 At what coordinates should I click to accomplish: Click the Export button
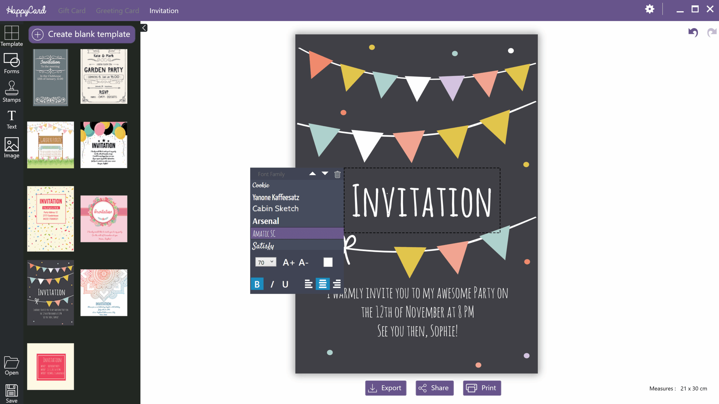click(385, 388)
